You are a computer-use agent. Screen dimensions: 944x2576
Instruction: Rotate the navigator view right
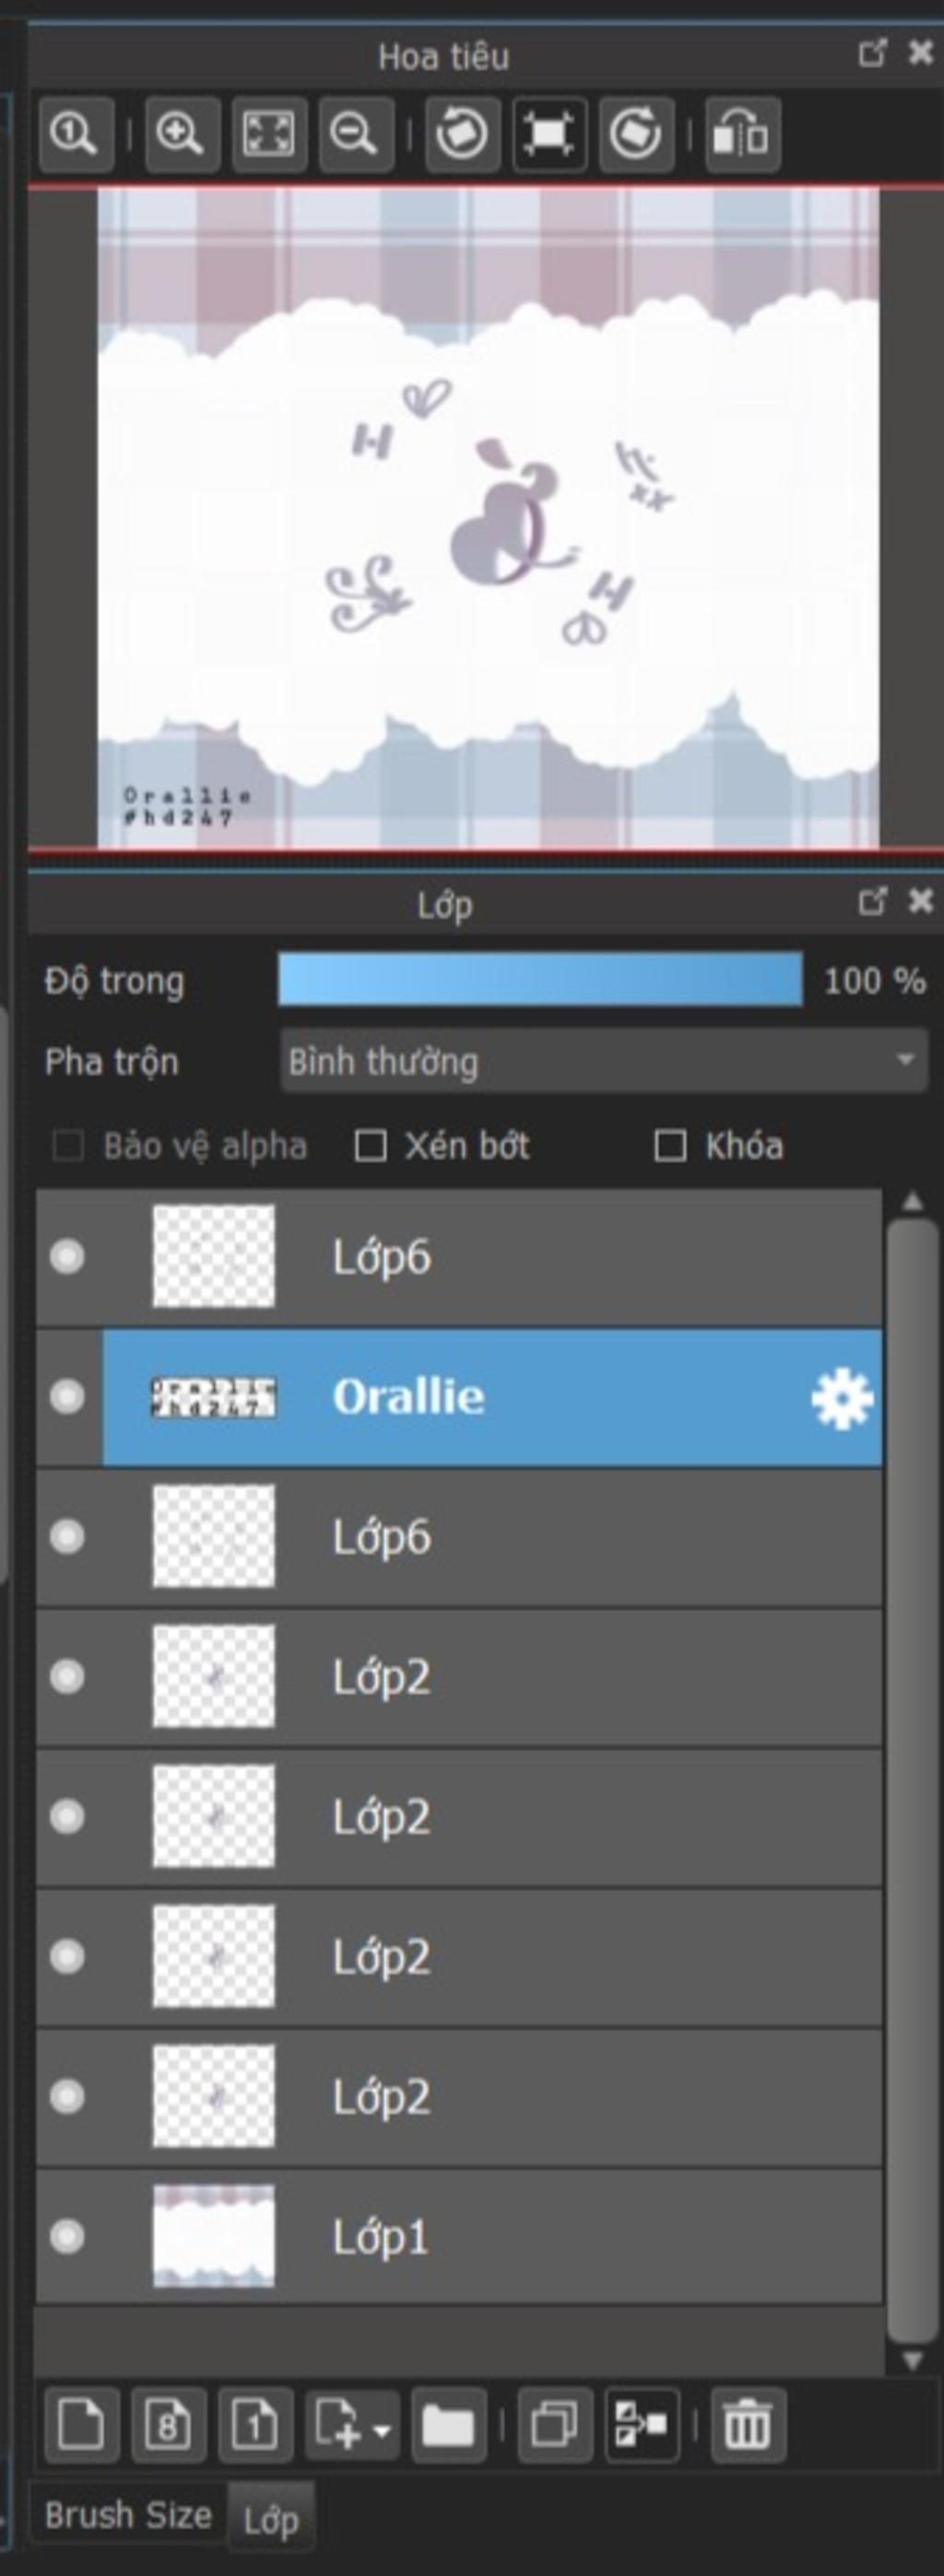coord(636,134)
